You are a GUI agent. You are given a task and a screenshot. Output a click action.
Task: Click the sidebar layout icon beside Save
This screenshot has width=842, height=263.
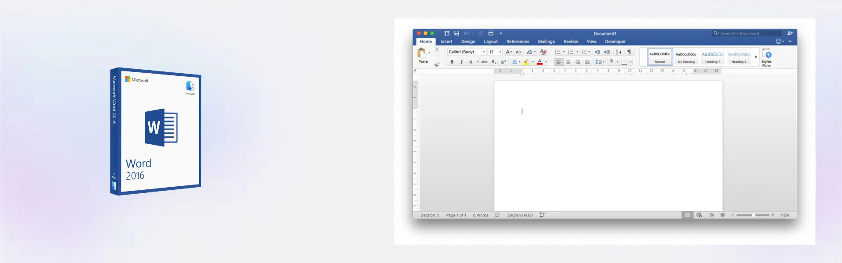446,33
